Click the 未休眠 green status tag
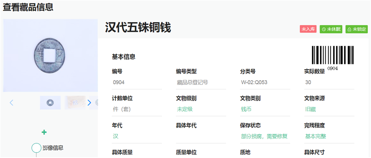The image size is (371, 158). [x=331, y=29]
